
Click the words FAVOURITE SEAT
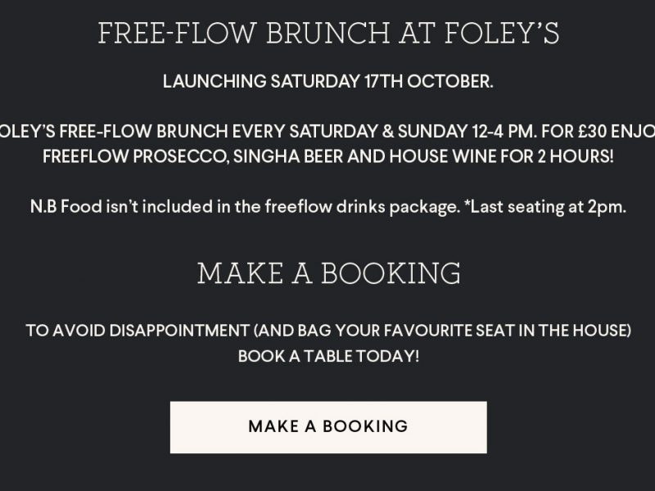[449, 331]
